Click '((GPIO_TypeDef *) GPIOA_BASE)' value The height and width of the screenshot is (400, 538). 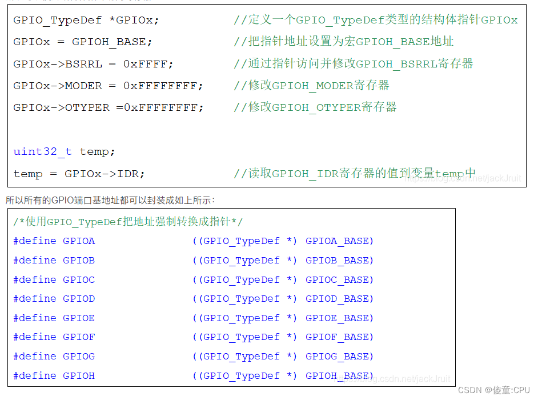[283, 241]
